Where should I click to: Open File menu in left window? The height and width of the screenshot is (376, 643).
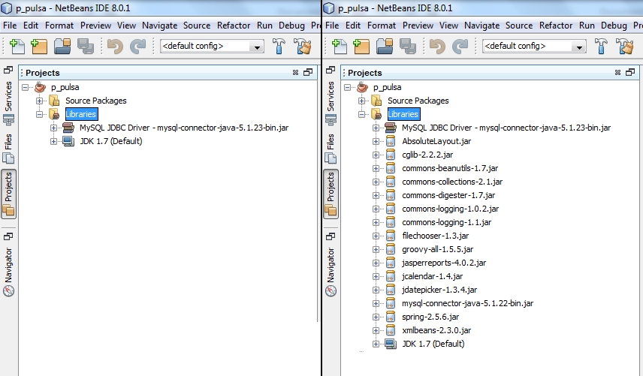tap(10, 26)
